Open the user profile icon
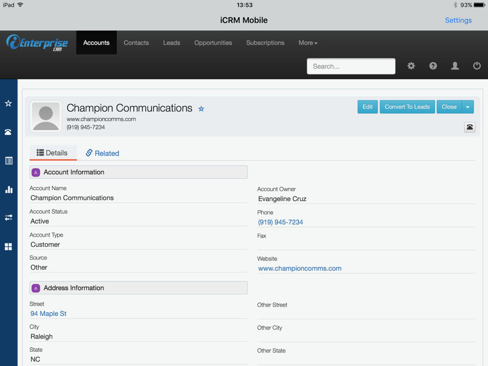The height and width of the screenshot is (366, 488). point(455,66)
